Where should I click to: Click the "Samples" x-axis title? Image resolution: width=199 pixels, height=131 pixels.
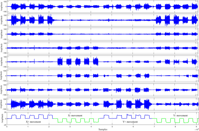pyautogui.click(x=103, y=130)
